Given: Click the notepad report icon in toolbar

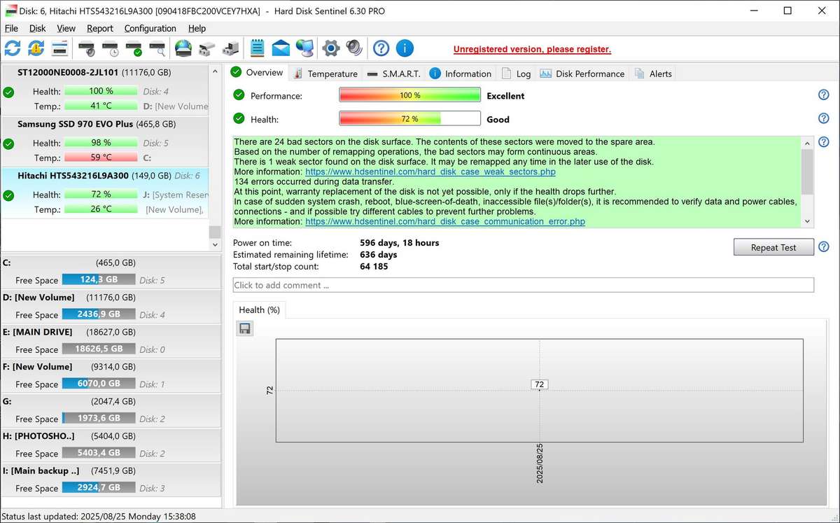Looking at the screenshot, I should 257,48.
